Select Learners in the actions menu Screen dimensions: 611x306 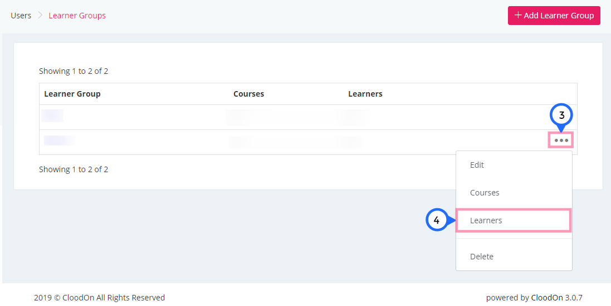tap(514, 220)
